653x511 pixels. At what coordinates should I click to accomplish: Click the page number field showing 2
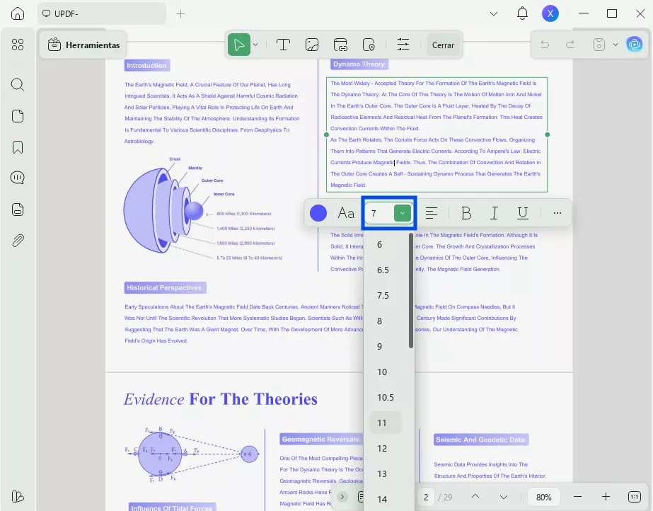(x=426, y=498)
